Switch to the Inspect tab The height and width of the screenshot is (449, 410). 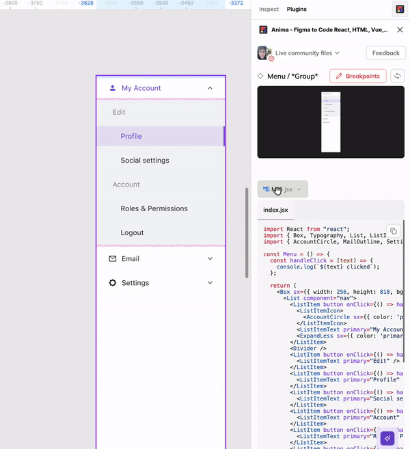click(x=269, y=10)
